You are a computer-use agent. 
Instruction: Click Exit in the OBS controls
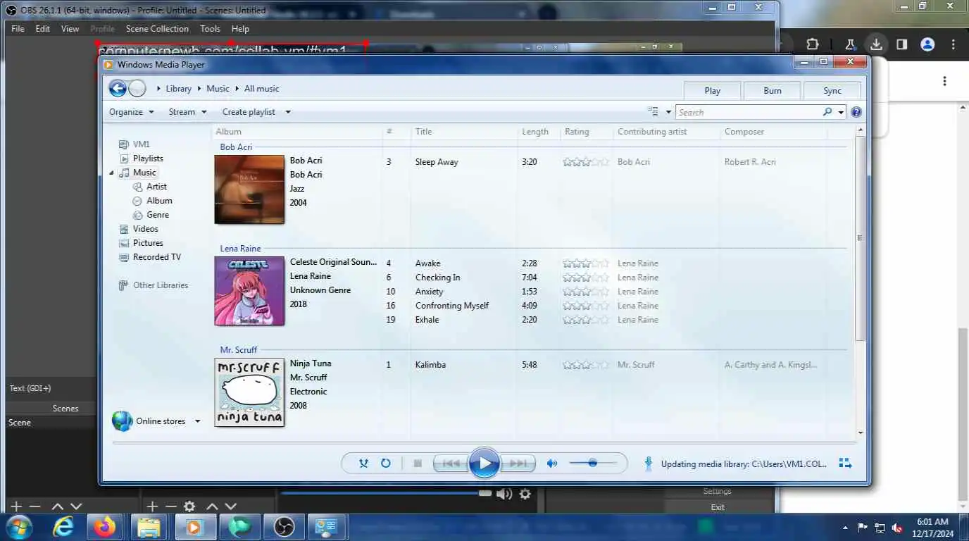[718, 507]
